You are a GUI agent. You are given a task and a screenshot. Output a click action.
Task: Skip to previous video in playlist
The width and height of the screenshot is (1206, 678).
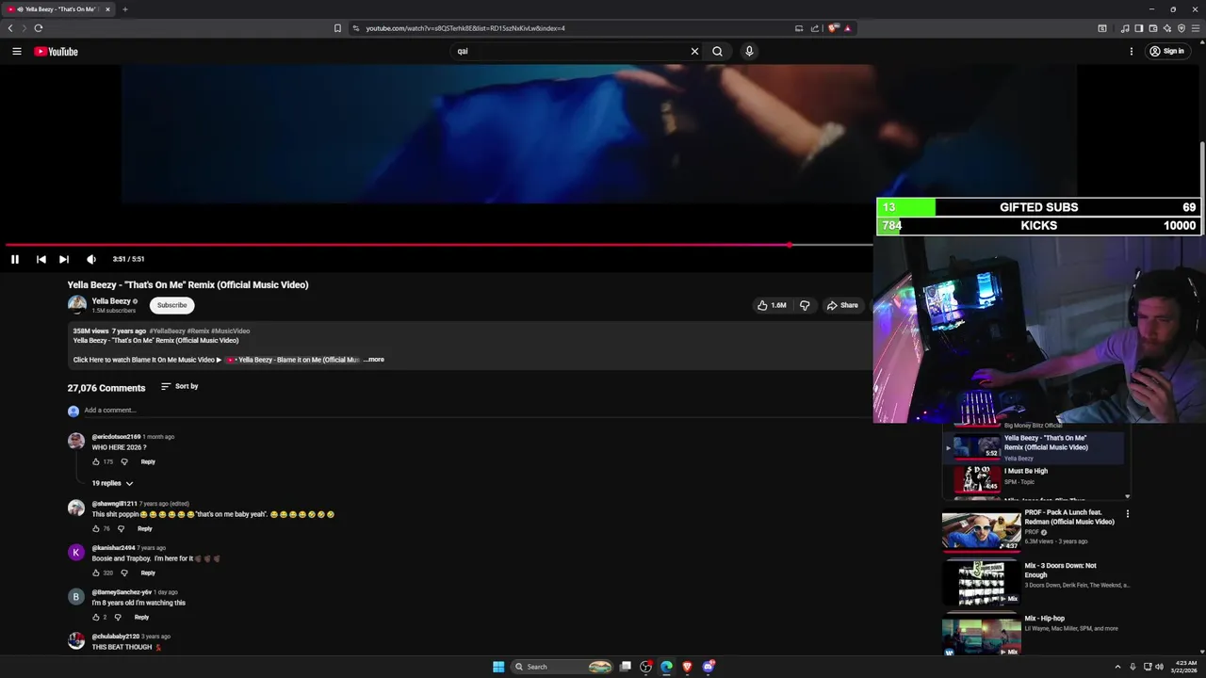coord(41,259)
